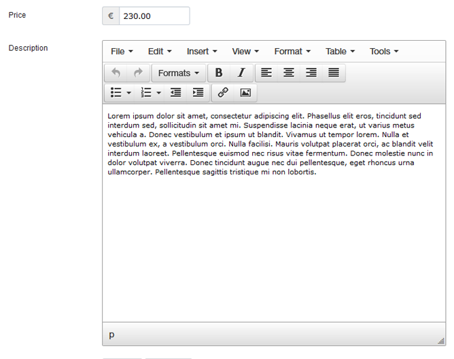Insert an image
The image size is (454, 359).
click(x=245, y=93)
